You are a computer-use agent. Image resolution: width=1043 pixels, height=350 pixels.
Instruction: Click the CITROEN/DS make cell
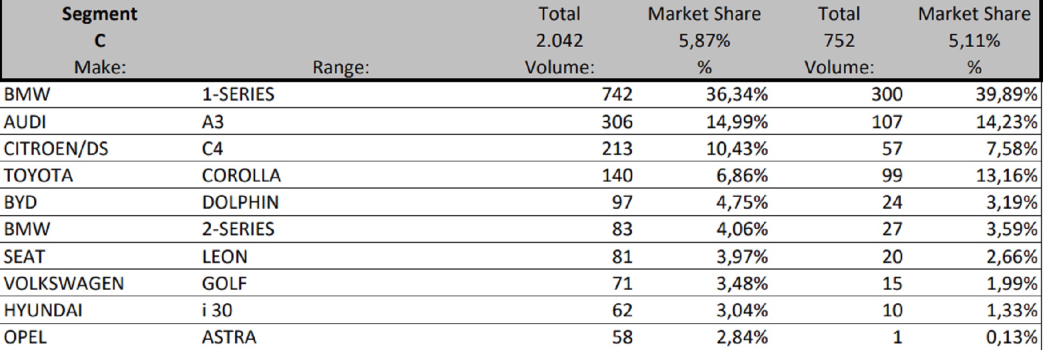pyautogui.click(x=56, y=148)
